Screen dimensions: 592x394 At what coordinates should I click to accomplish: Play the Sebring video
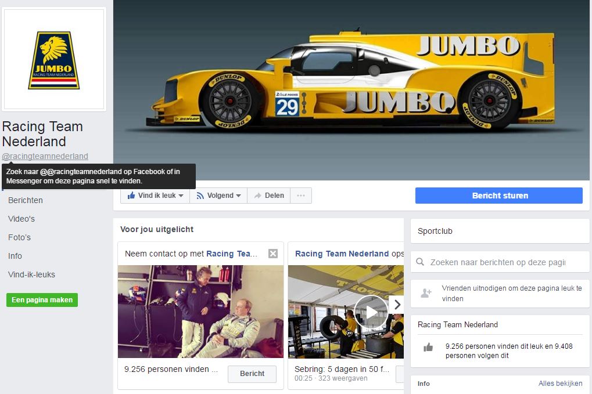(x=371, y=312)
